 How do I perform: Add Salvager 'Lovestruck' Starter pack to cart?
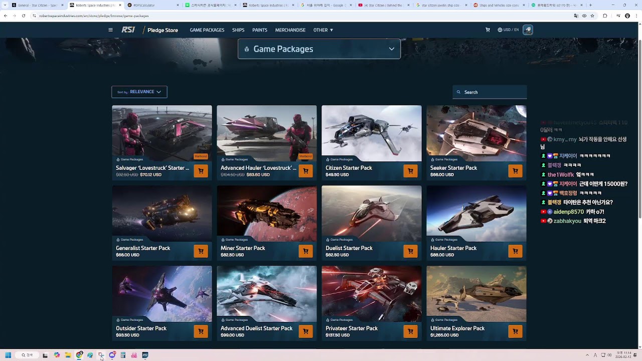click(201, 171)
